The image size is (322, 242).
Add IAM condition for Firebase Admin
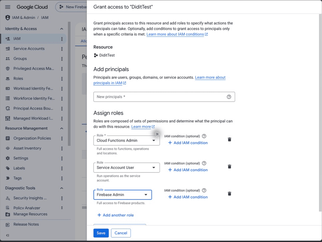(188, 197)
